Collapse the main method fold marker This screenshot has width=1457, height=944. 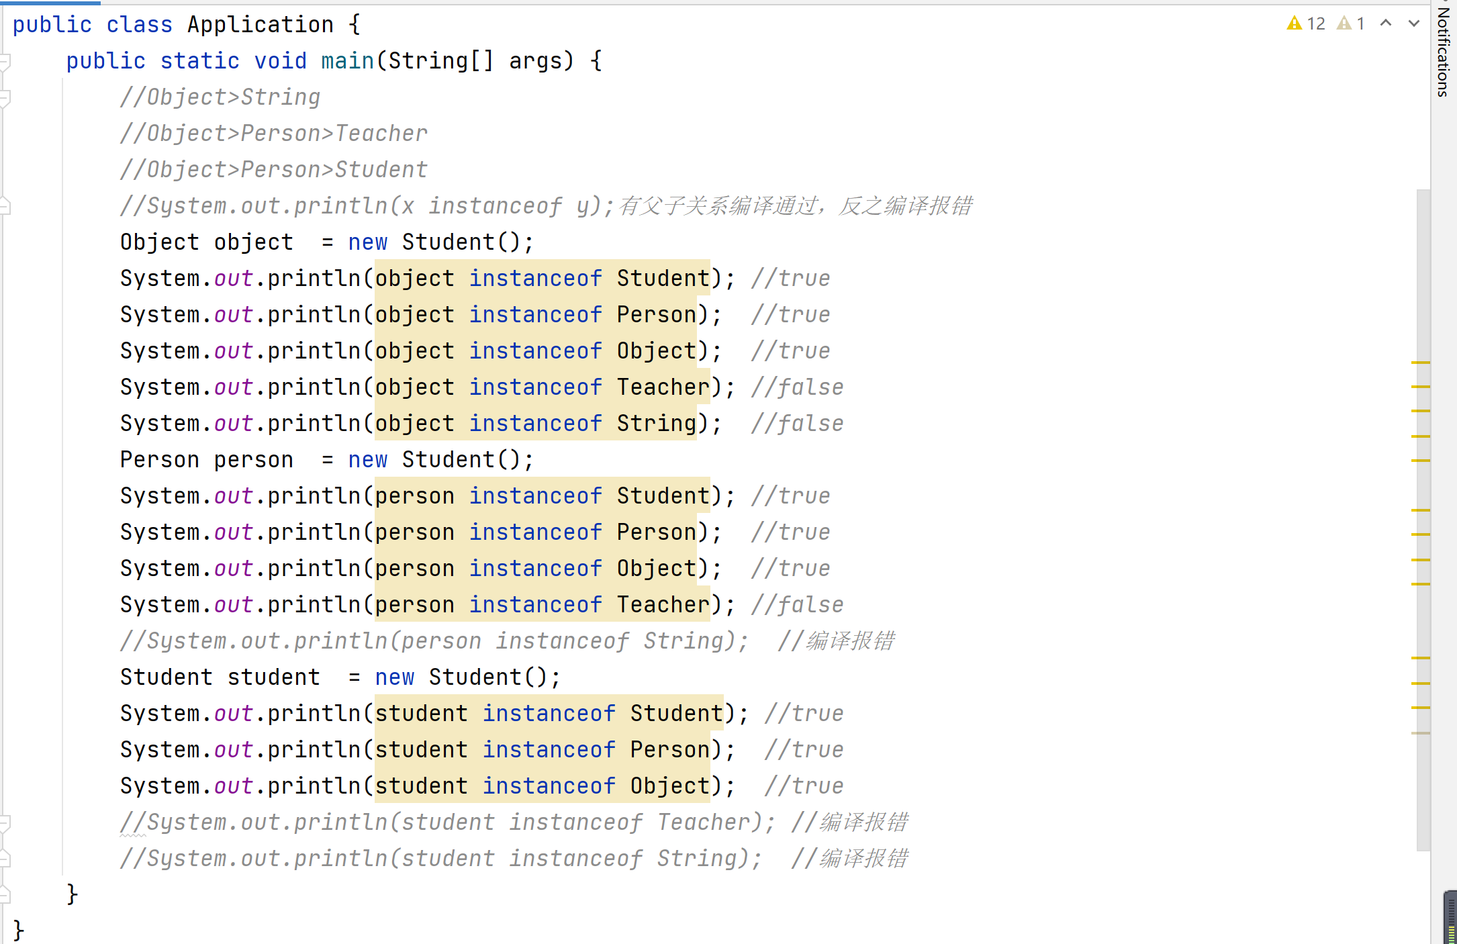click(5, 62)
